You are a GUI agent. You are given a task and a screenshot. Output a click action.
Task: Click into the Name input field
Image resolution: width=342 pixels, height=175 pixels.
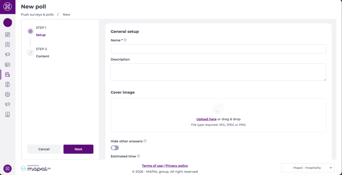[x=218, y=49]
